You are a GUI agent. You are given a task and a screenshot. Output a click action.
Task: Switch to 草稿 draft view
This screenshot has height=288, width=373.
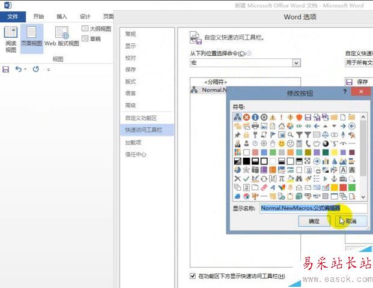click(x=91, y=38)
